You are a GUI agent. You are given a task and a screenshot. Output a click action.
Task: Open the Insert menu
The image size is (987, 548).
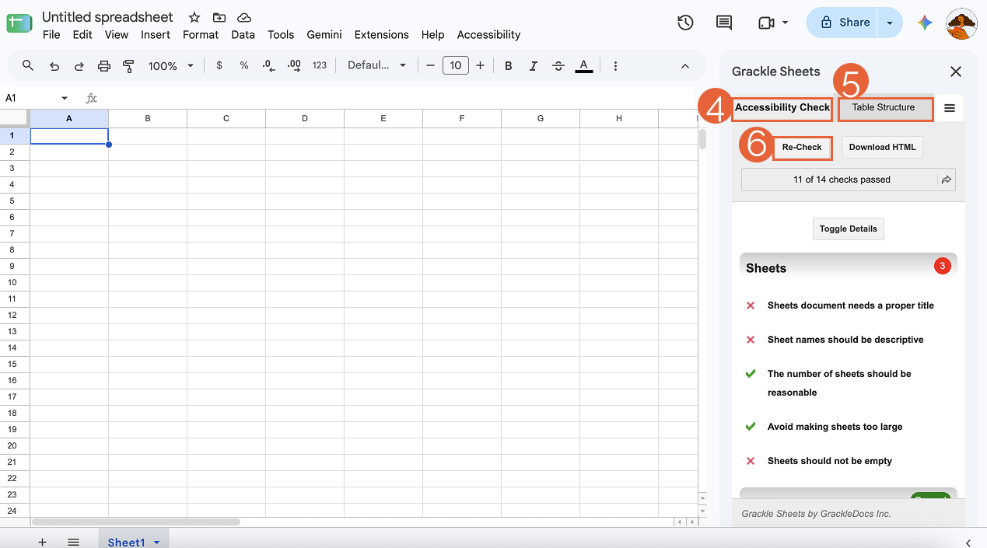156,34
